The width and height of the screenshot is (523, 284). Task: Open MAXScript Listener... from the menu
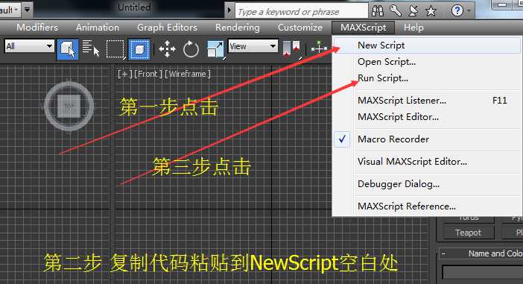point(426,101)
